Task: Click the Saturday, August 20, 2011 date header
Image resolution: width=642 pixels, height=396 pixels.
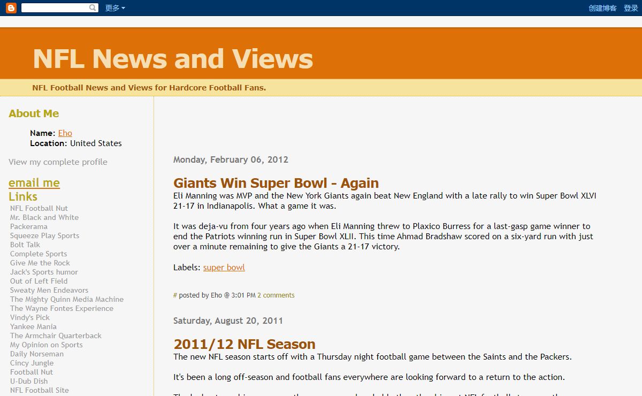Action: click(228, 321)
